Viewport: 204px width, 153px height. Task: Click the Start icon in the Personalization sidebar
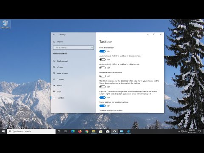click(x=54, y=91)
